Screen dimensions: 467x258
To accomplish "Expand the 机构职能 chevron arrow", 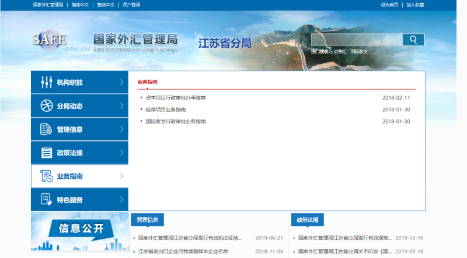I will [121, 83].
